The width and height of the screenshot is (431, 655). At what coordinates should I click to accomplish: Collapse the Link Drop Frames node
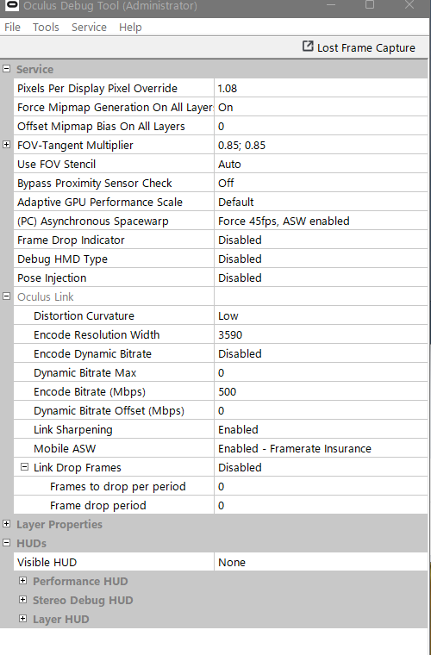point(25,467)
